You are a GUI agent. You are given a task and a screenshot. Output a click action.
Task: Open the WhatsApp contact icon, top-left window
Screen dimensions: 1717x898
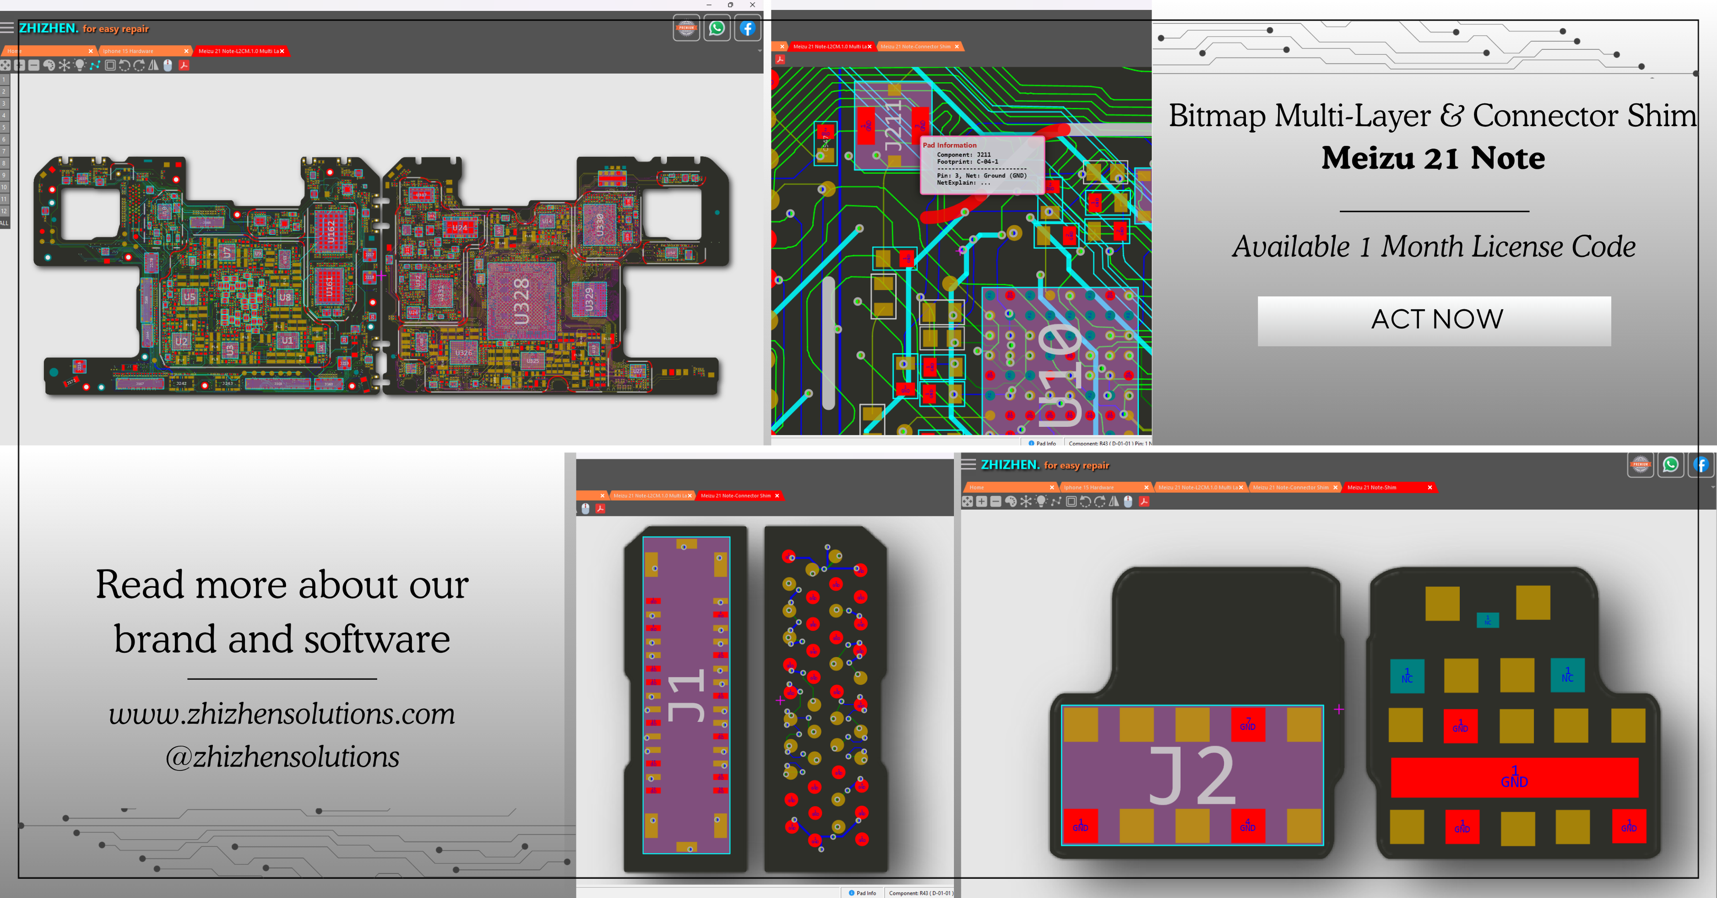pos(717,29)
